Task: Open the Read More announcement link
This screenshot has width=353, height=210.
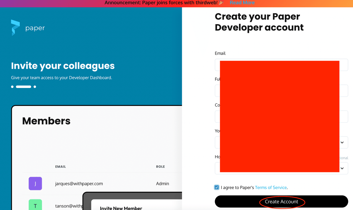Action: (242, 3)
